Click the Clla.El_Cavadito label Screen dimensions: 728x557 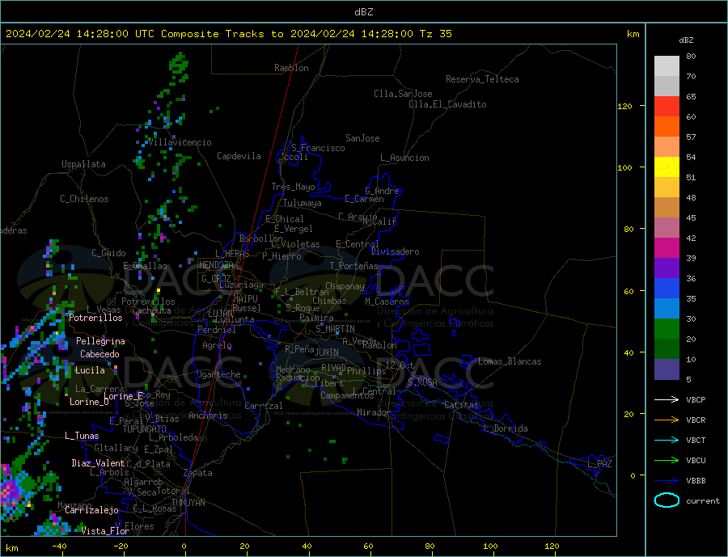coord(447,104)
